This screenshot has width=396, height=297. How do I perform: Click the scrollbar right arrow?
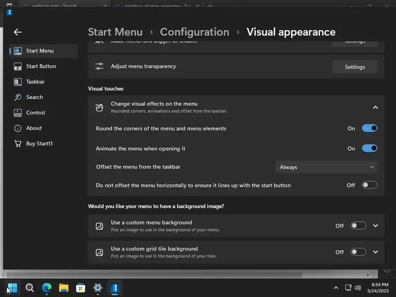[368, 275]
